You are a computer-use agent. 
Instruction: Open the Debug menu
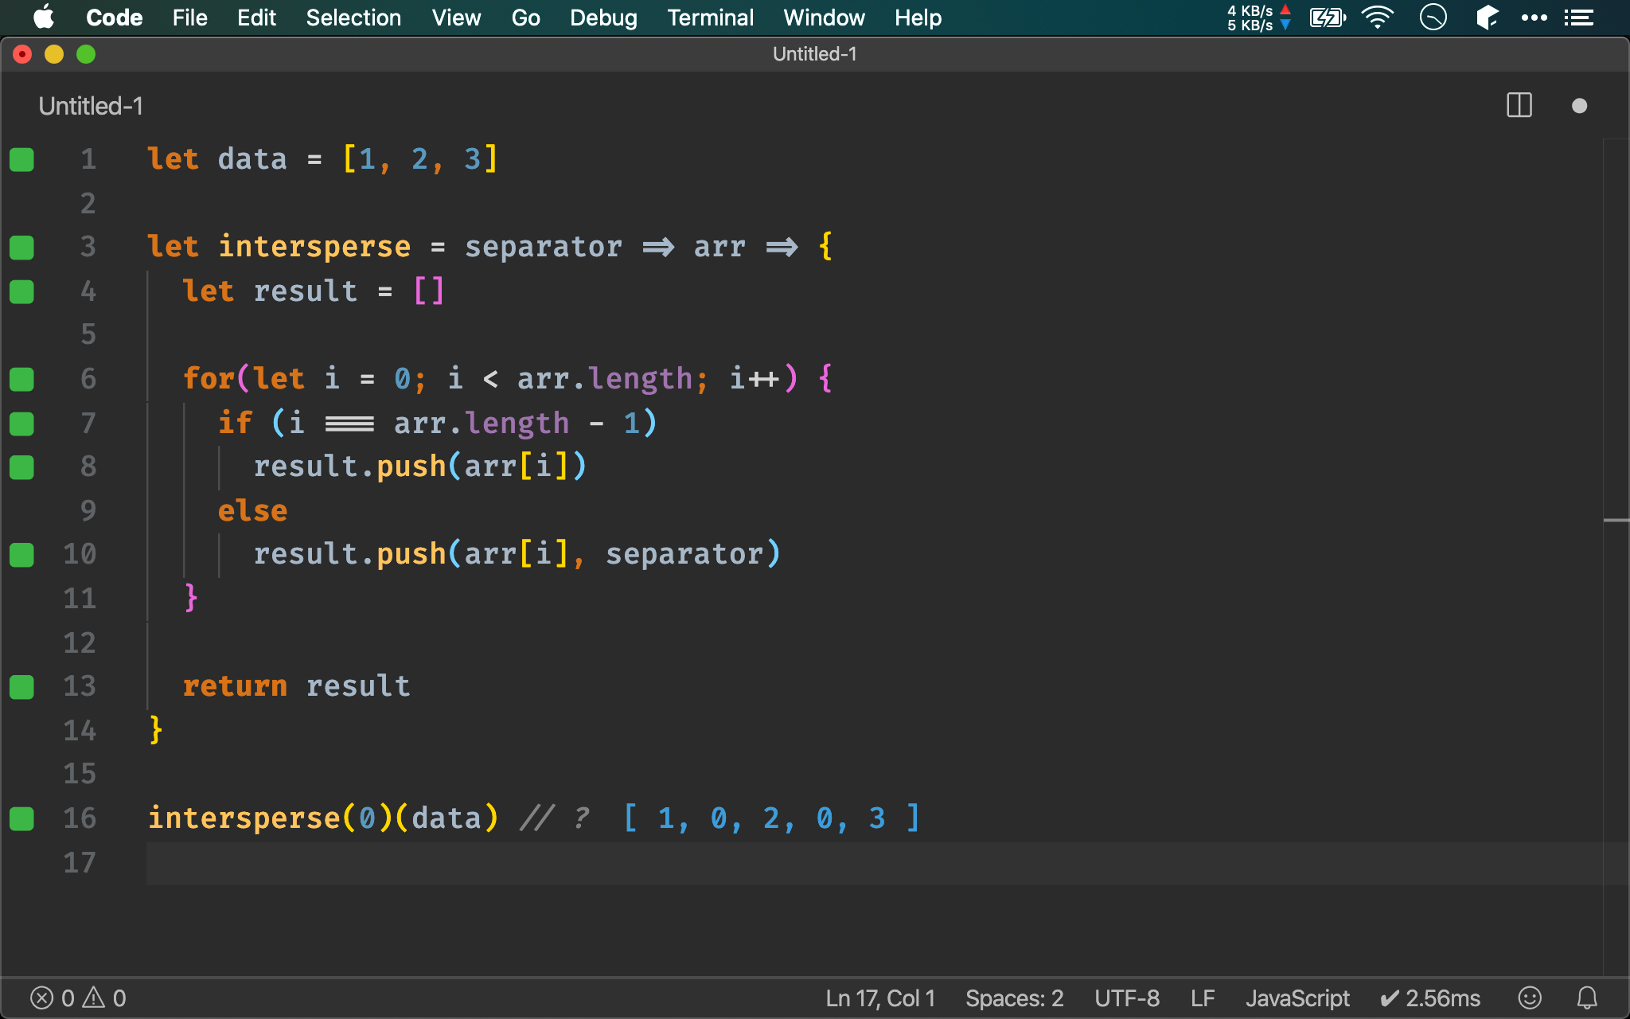click(602, 17)
